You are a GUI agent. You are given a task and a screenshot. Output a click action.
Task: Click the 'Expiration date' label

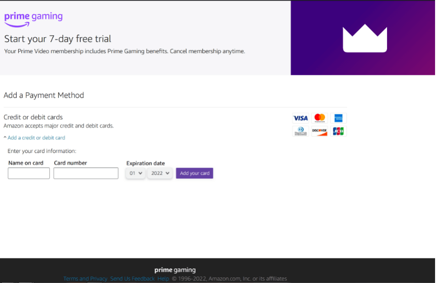click(x=145, y=163)
